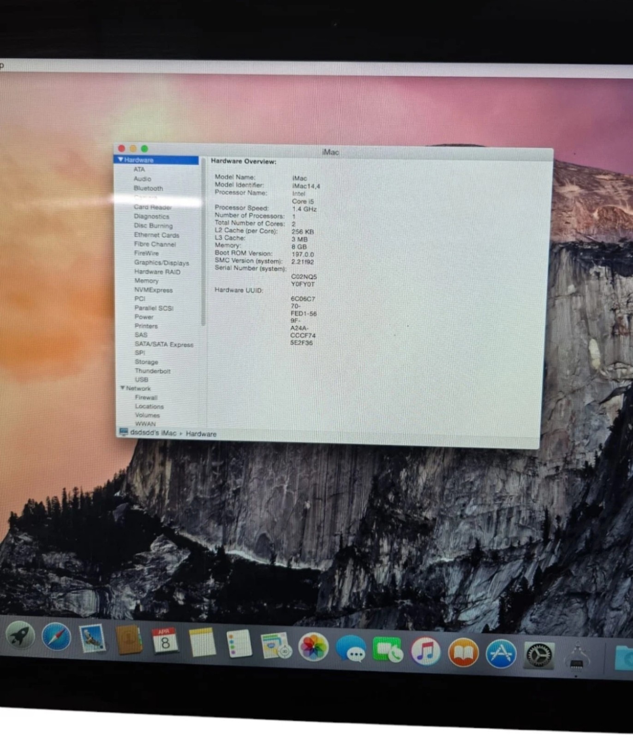Open System Preferences gear in dock
This screenshot has width=633, height=738.
click(539, 655)
